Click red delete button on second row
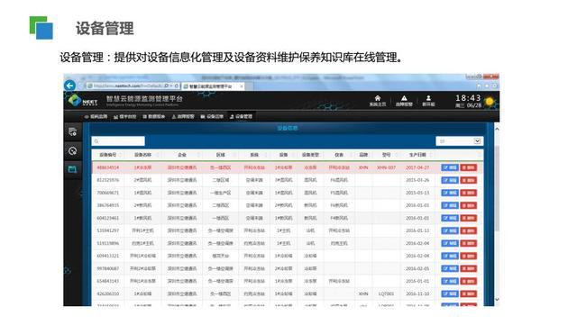This screenshot has width=577, height=325. [x=469, y=180]
